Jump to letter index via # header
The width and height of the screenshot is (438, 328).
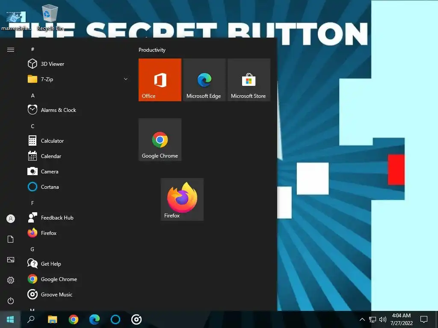click(x=33, y=49)
